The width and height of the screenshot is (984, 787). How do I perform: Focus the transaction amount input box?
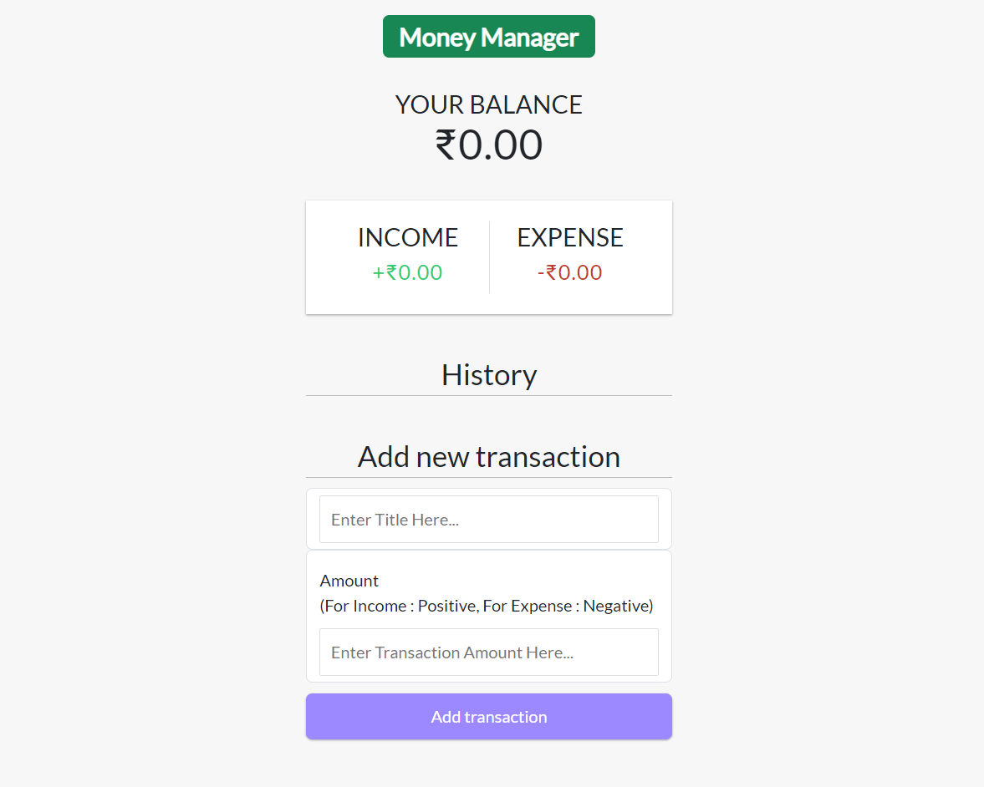click(x=488, y=652)
